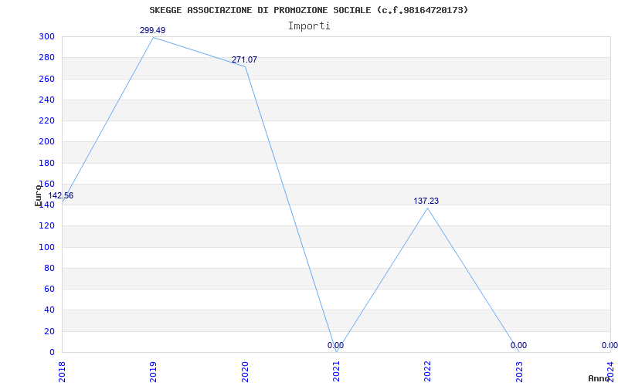Select the 271.07 data label

[244, 60]
